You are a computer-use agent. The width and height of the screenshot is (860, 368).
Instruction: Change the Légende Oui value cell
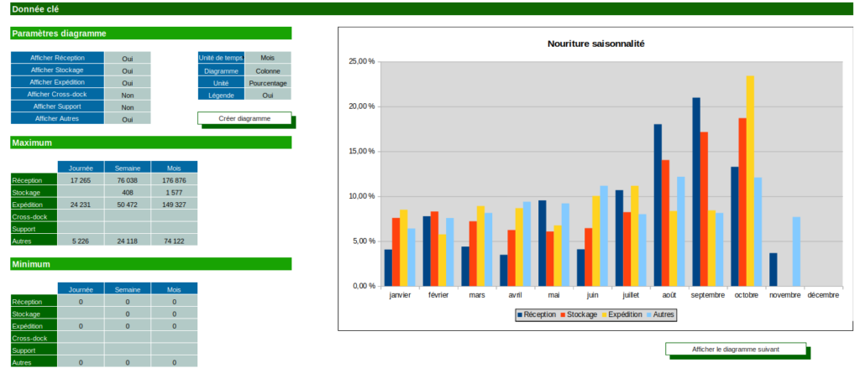coord(268,96)
